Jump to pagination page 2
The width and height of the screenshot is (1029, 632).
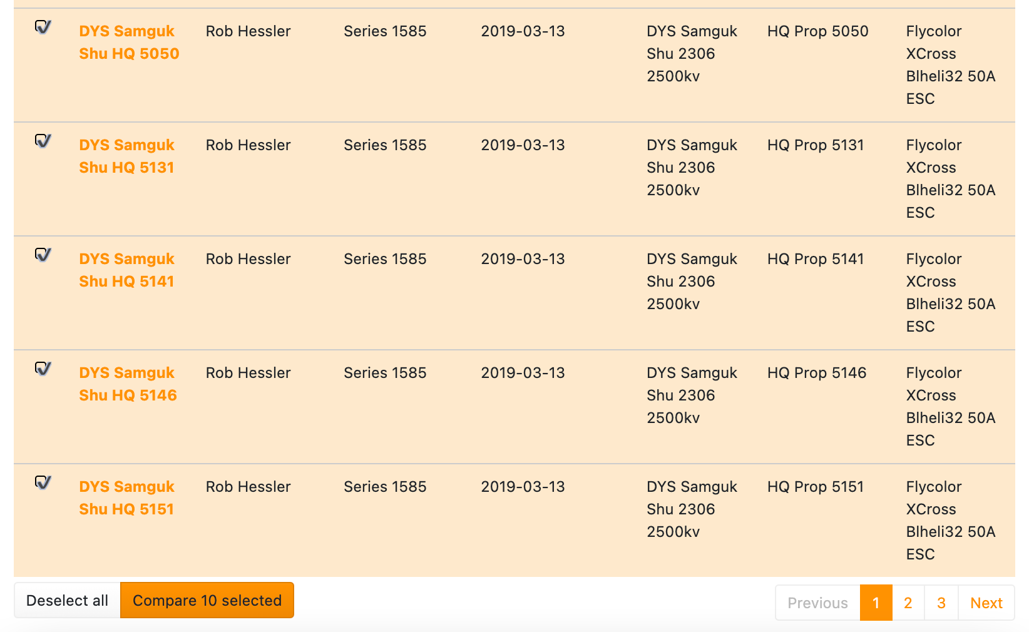908,603
